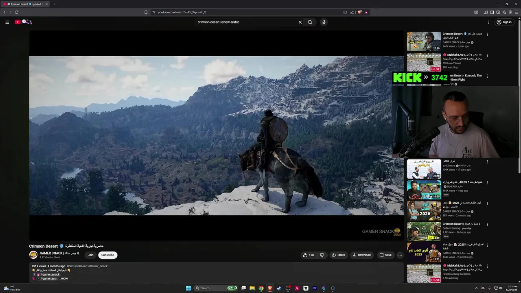Click the Download button

tap(361, 255)
